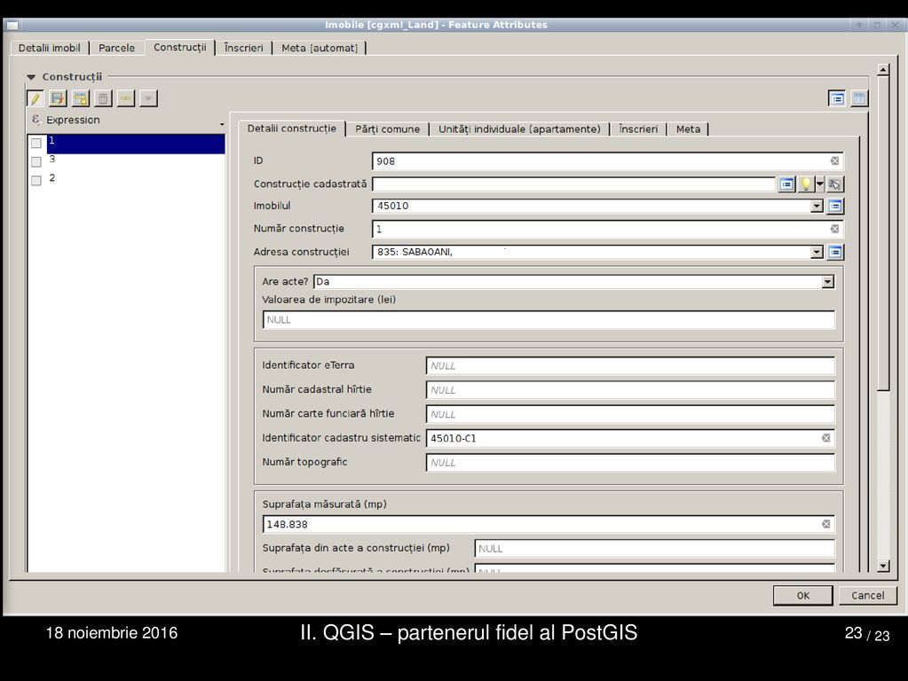Open the Meta tab under construction details
The height and width of the screenshot is (681, 908).
[688, 129]
